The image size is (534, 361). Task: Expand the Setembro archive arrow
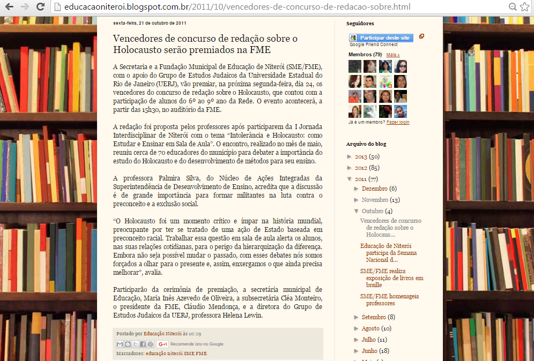pos(356,317)
